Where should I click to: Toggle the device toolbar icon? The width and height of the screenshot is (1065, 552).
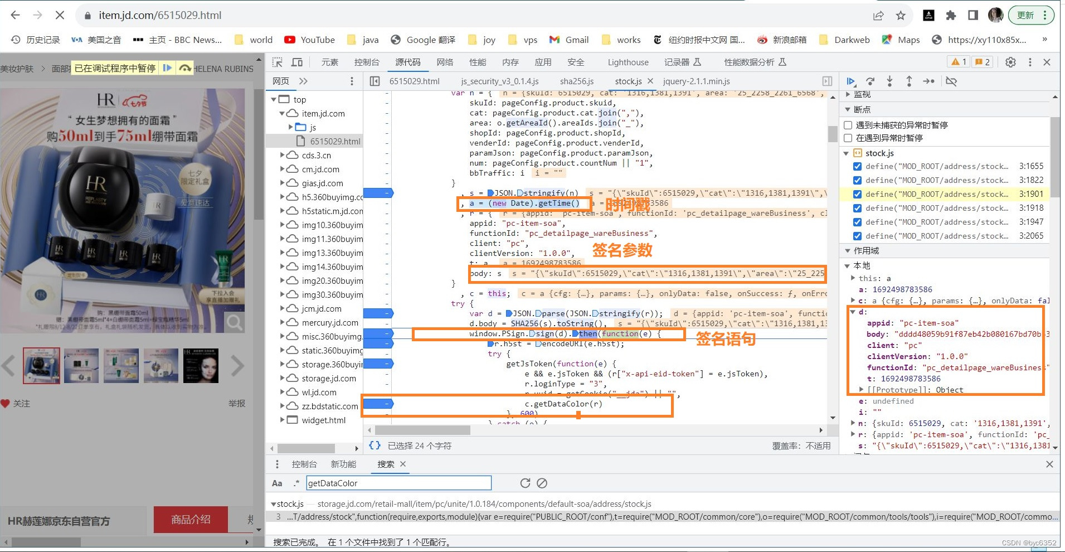[x=297, y=62]
